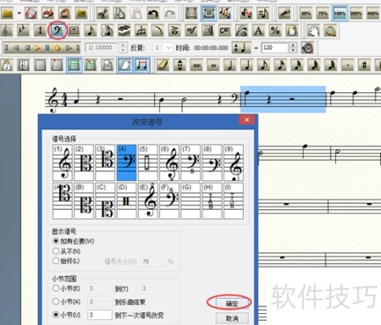The height and width of the screenshot is (325, 381).
Task: Set zoom to 50%
Action: coord(306,14)
